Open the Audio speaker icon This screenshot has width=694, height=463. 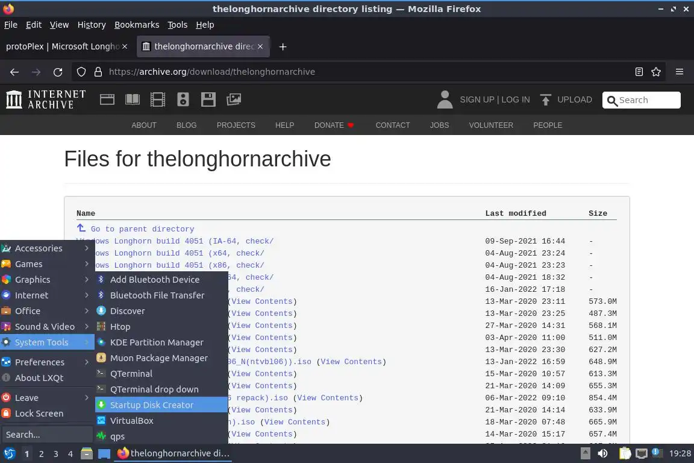click(183, 99)
